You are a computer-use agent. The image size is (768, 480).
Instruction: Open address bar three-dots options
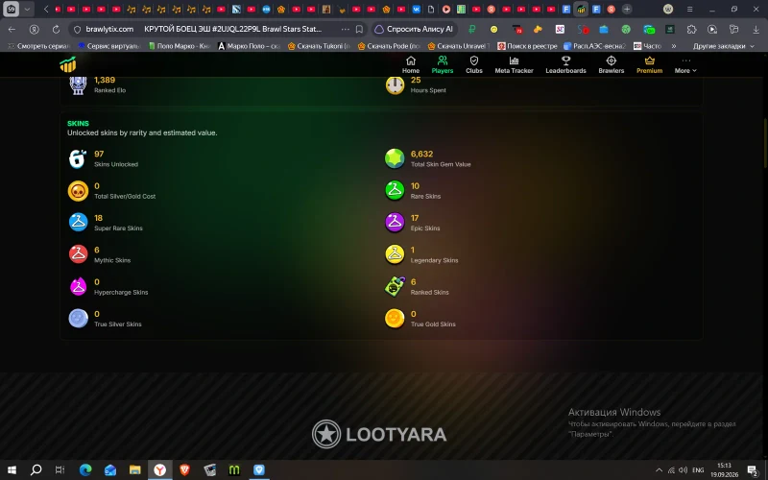[345, 30]
